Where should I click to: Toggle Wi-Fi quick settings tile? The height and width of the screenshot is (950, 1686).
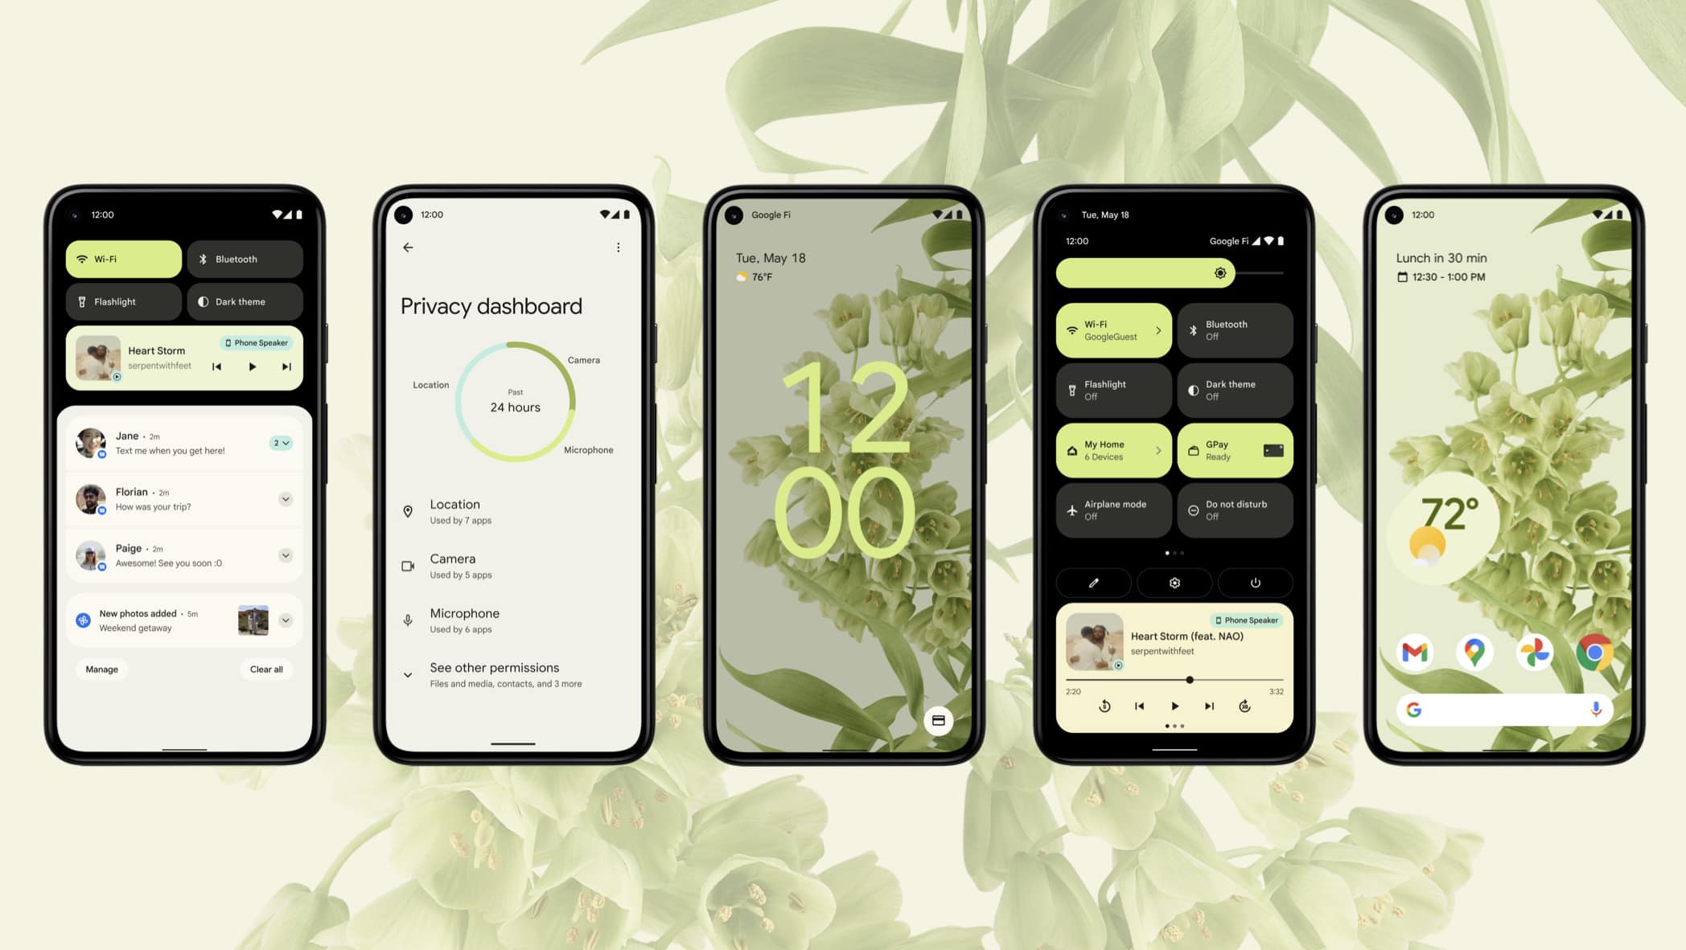pos(125,258)
